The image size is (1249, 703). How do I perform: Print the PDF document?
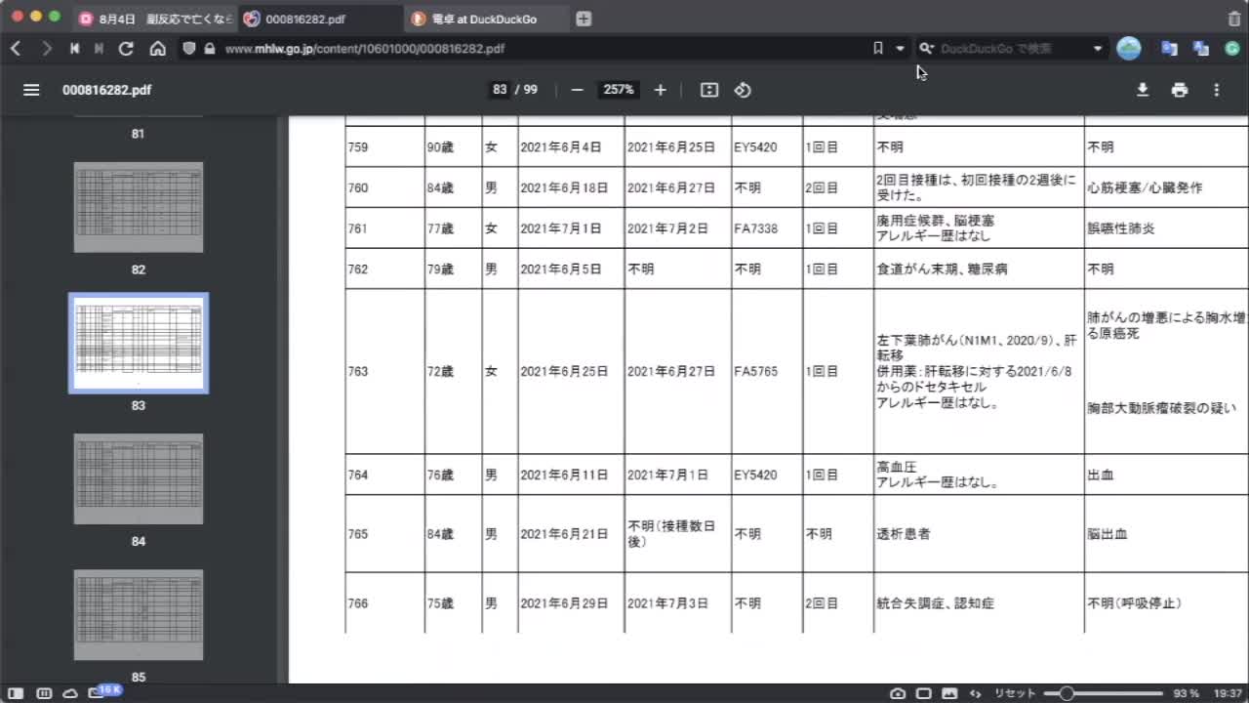1180,90
